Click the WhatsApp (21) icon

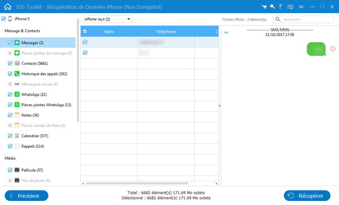point(17,94)
